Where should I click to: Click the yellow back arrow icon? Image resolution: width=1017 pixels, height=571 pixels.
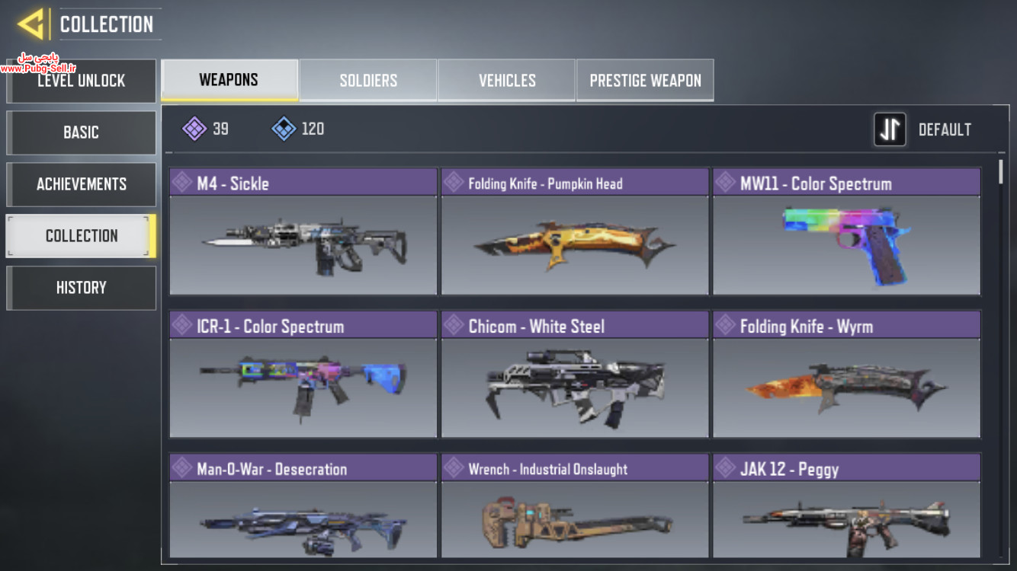tap(30, 24)
